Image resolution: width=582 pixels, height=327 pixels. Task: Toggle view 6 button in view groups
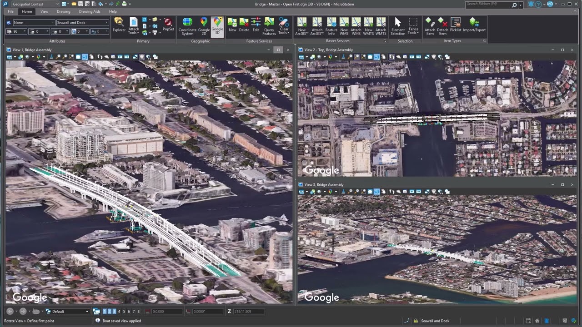[129, 312]
